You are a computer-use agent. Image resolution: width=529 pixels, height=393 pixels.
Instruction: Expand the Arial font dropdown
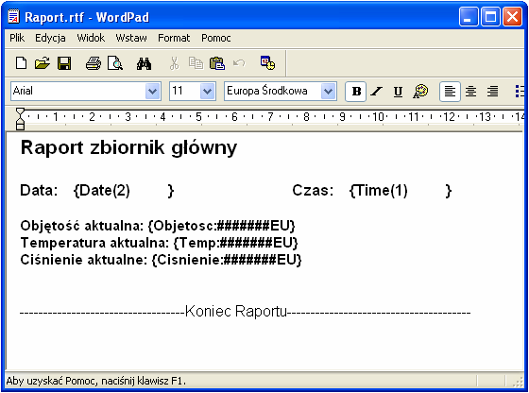coord(152,91)
